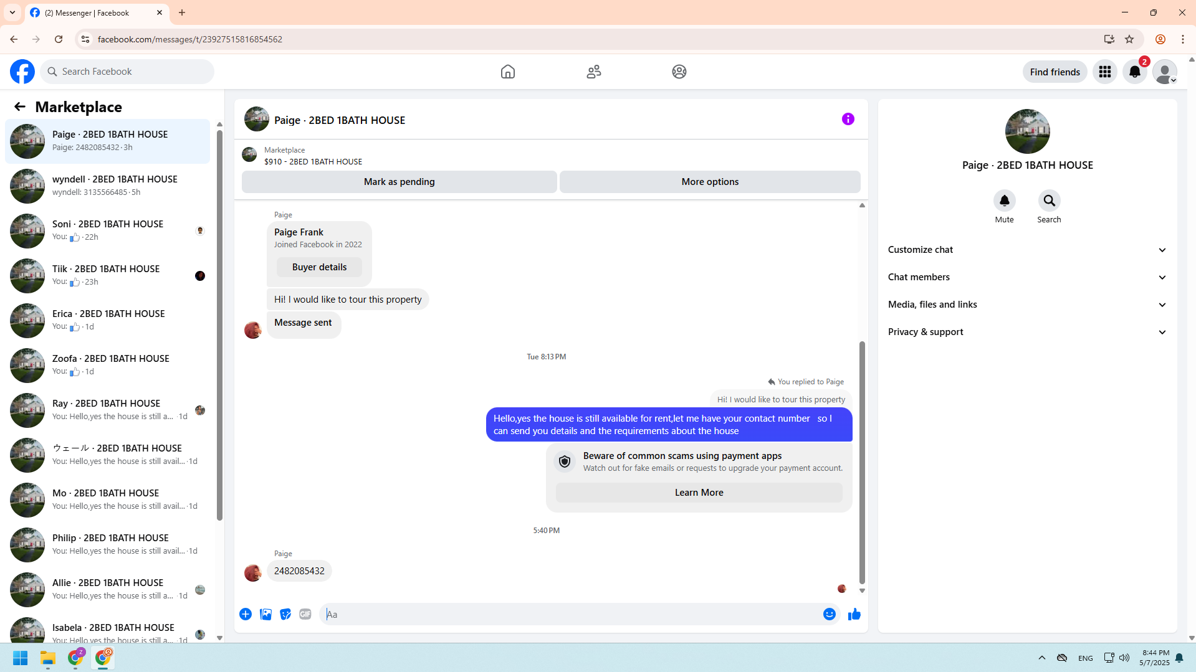The image size is (1196, 672).
Task: Click Learn More about payment scams
Action: (699, 493)
